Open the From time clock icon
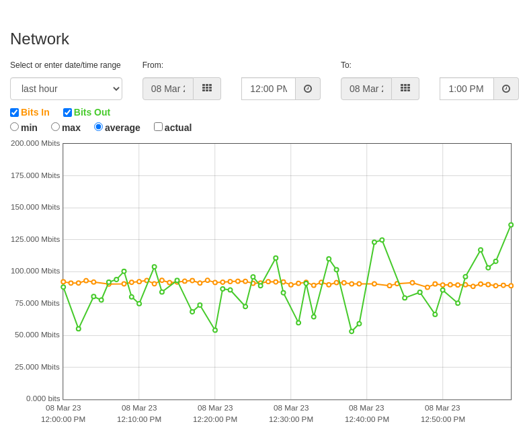 pos(308,89)
